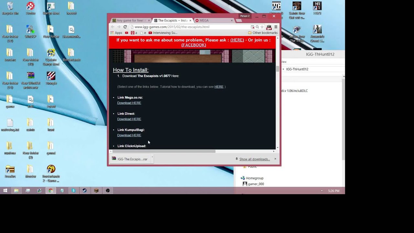414x233 pixels.
Task: Click the KumpulBagi Download HERE link
Action: click(129, 135)
